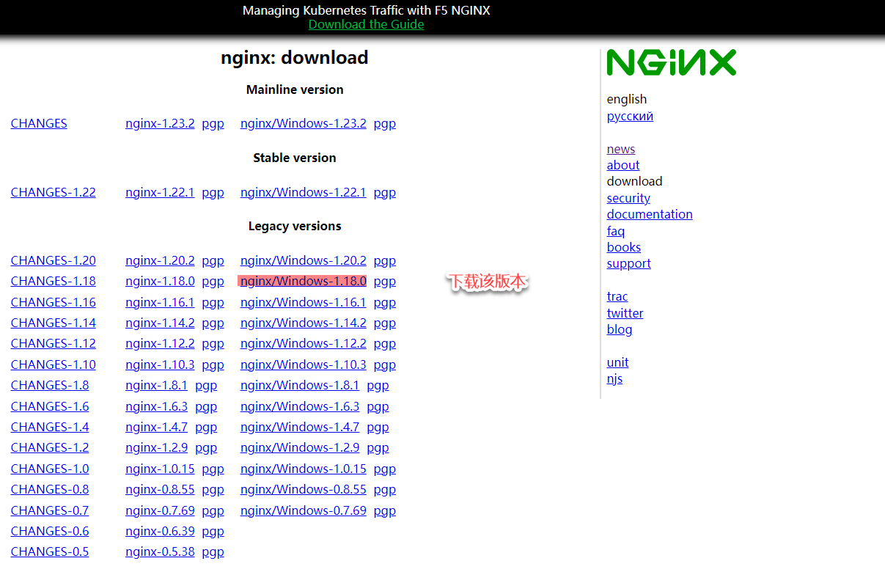
Task: Open CHANGES-1.2 link
Action: tap(50, 447)
